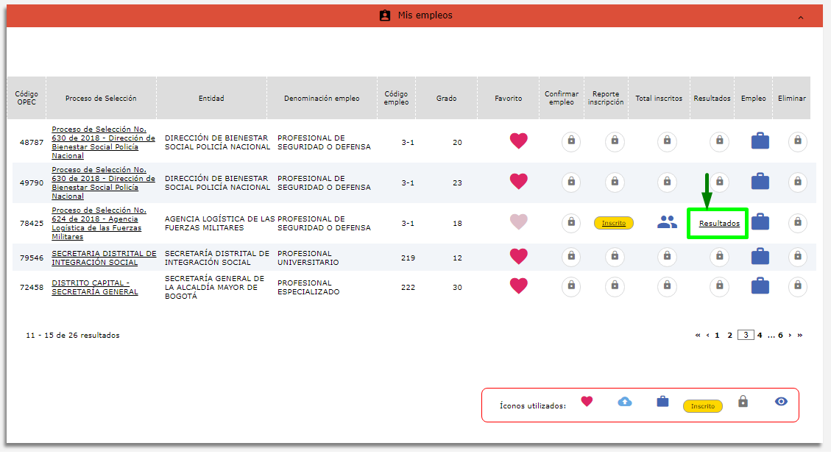Go to next results page arrow
831x468 pixels.
(x=790, y=336)
